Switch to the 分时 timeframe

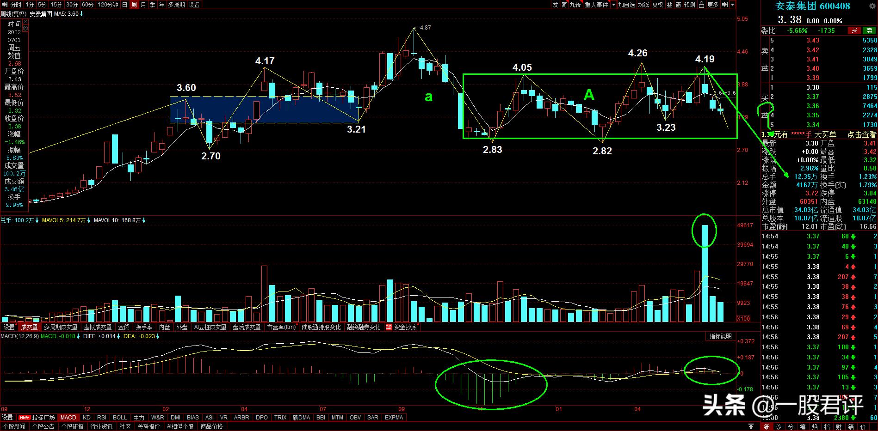coord(16,5)
